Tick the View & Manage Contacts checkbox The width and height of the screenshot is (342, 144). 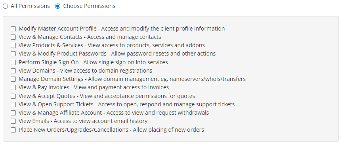pos(13,37)
